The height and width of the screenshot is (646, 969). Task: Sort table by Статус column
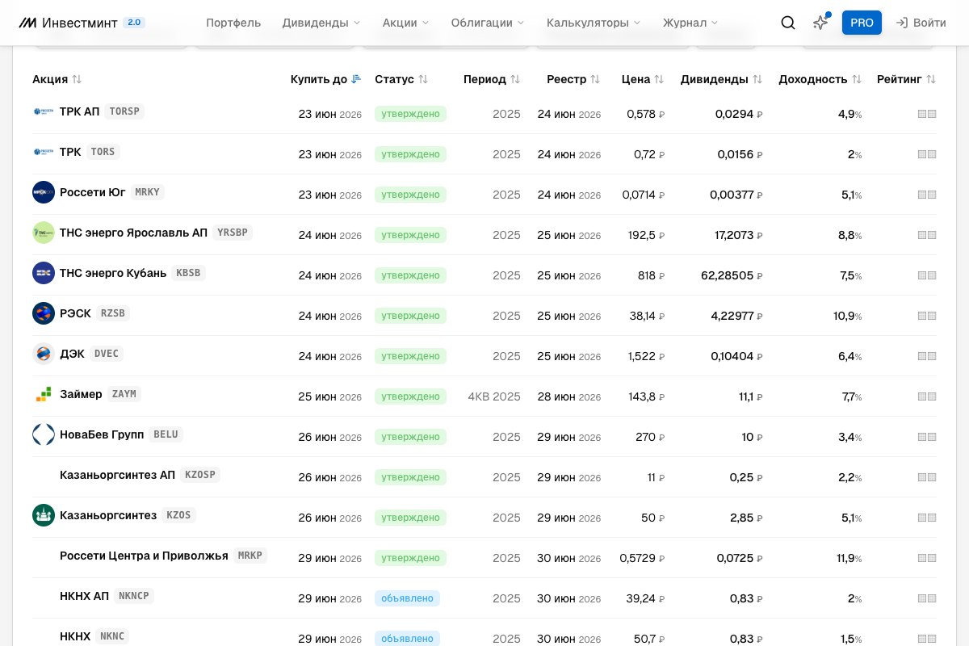pyautogui.click(x=401, y=79)
